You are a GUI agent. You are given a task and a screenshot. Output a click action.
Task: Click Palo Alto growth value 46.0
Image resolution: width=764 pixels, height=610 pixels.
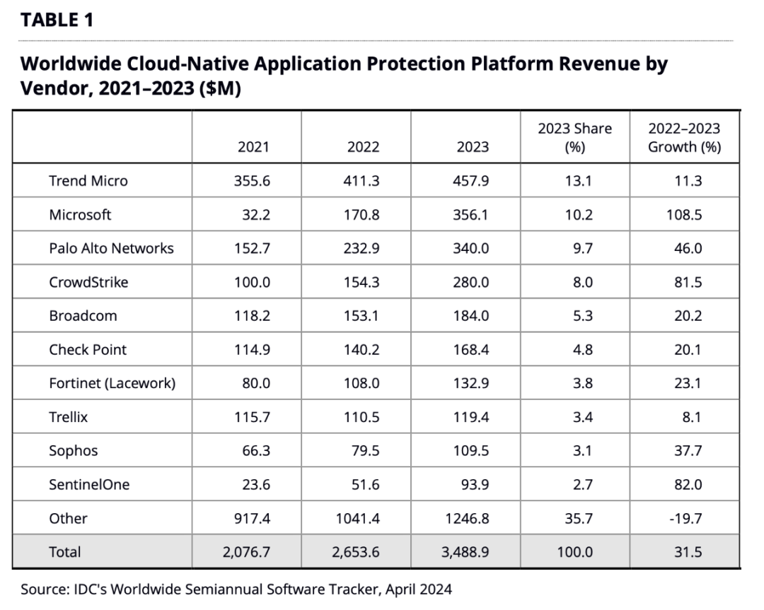(688, 248)
